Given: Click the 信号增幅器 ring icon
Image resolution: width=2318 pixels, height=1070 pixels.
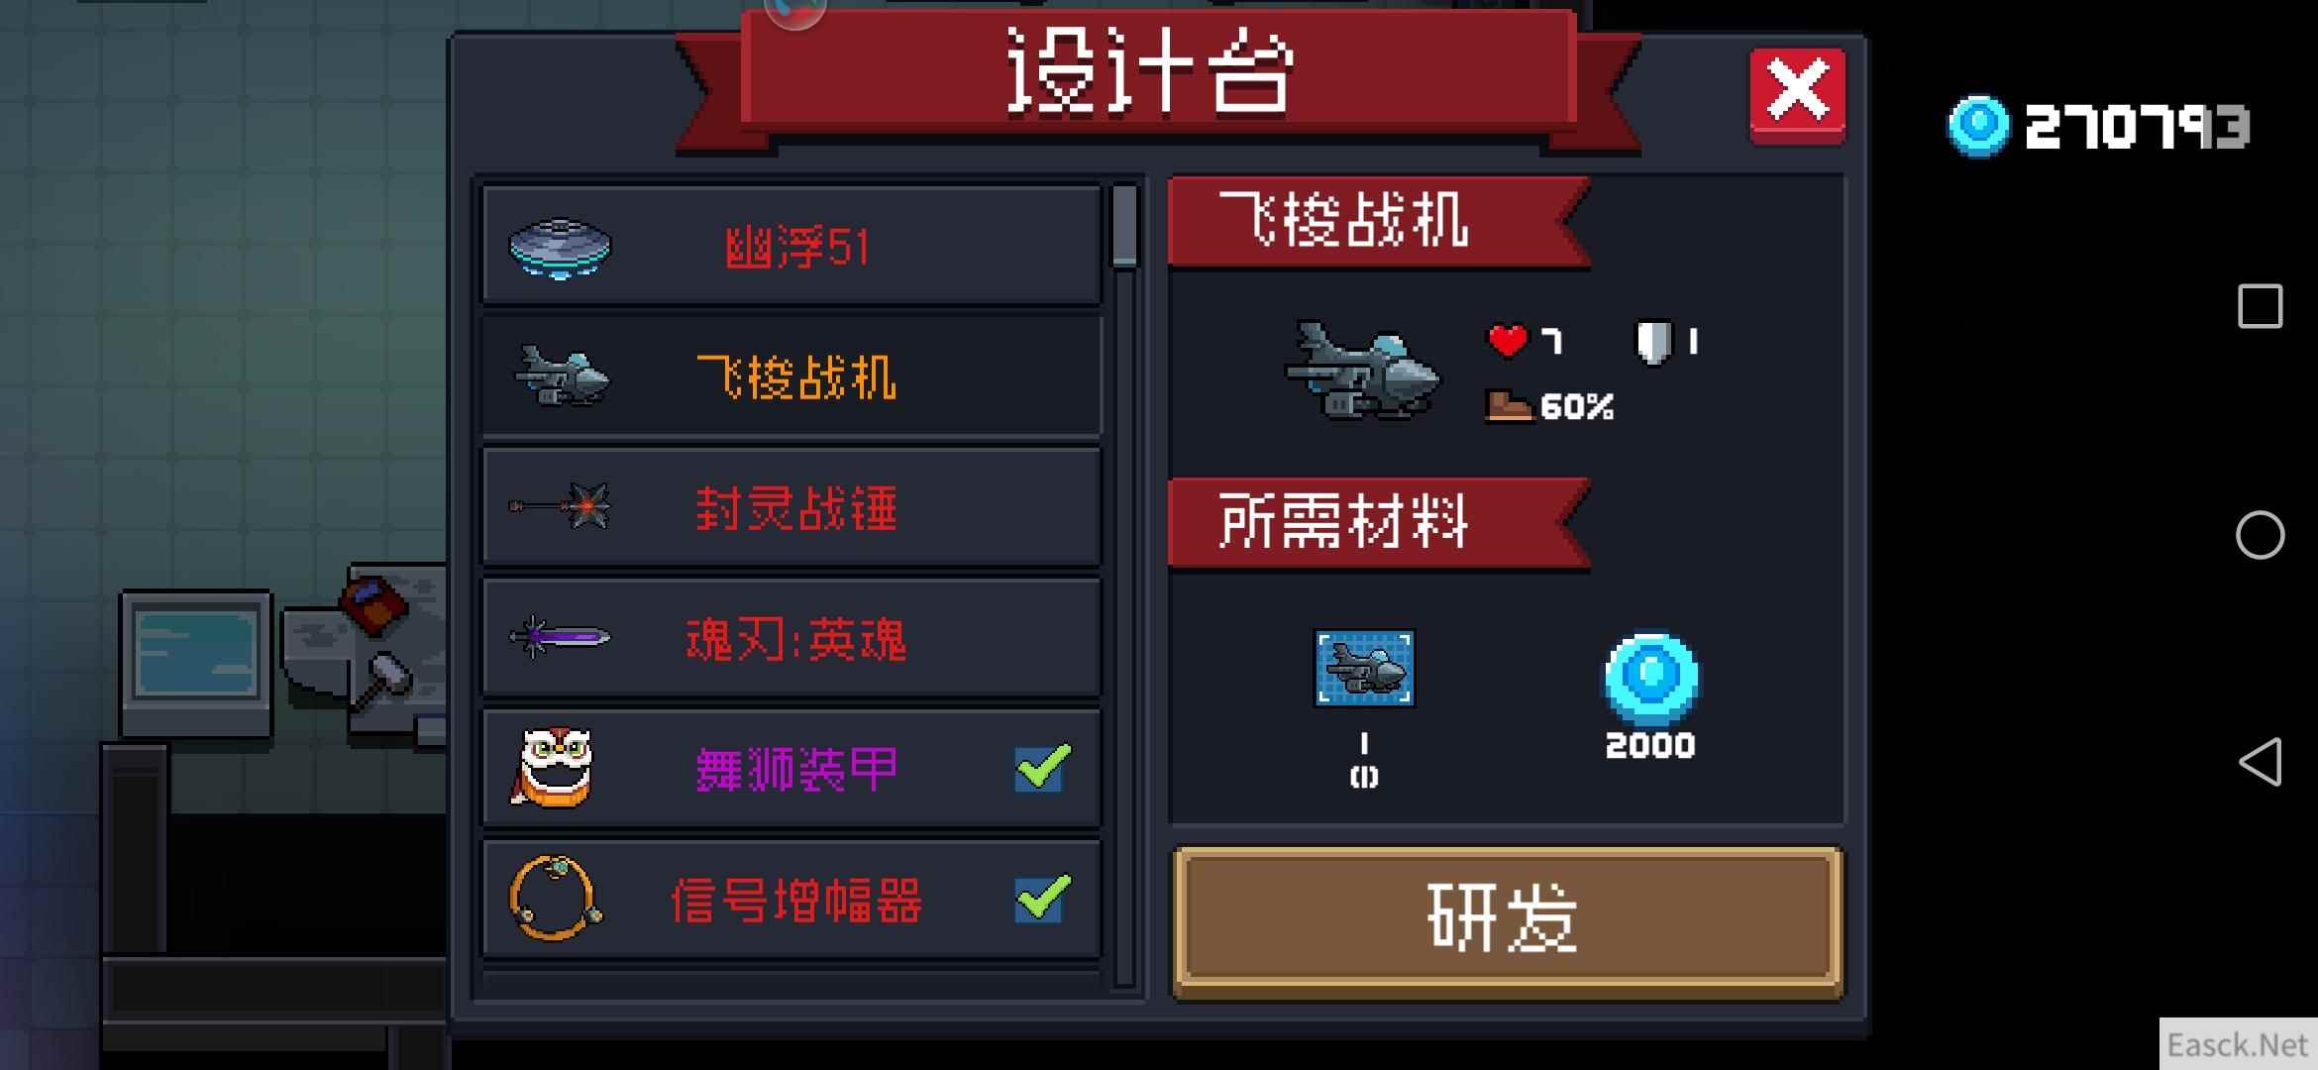Looking at the screenshot, I should [x=556, y=899].
